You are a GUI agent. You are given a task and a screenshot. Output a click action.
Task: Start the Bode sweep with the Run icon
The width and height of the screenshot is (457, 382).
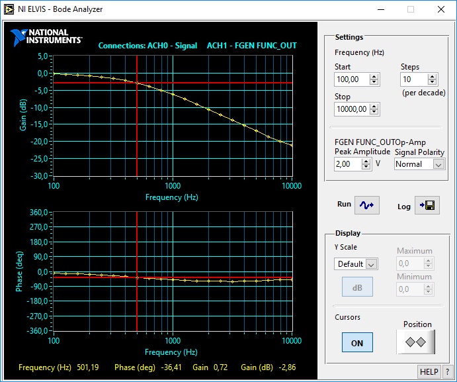(x=366, y=205)
